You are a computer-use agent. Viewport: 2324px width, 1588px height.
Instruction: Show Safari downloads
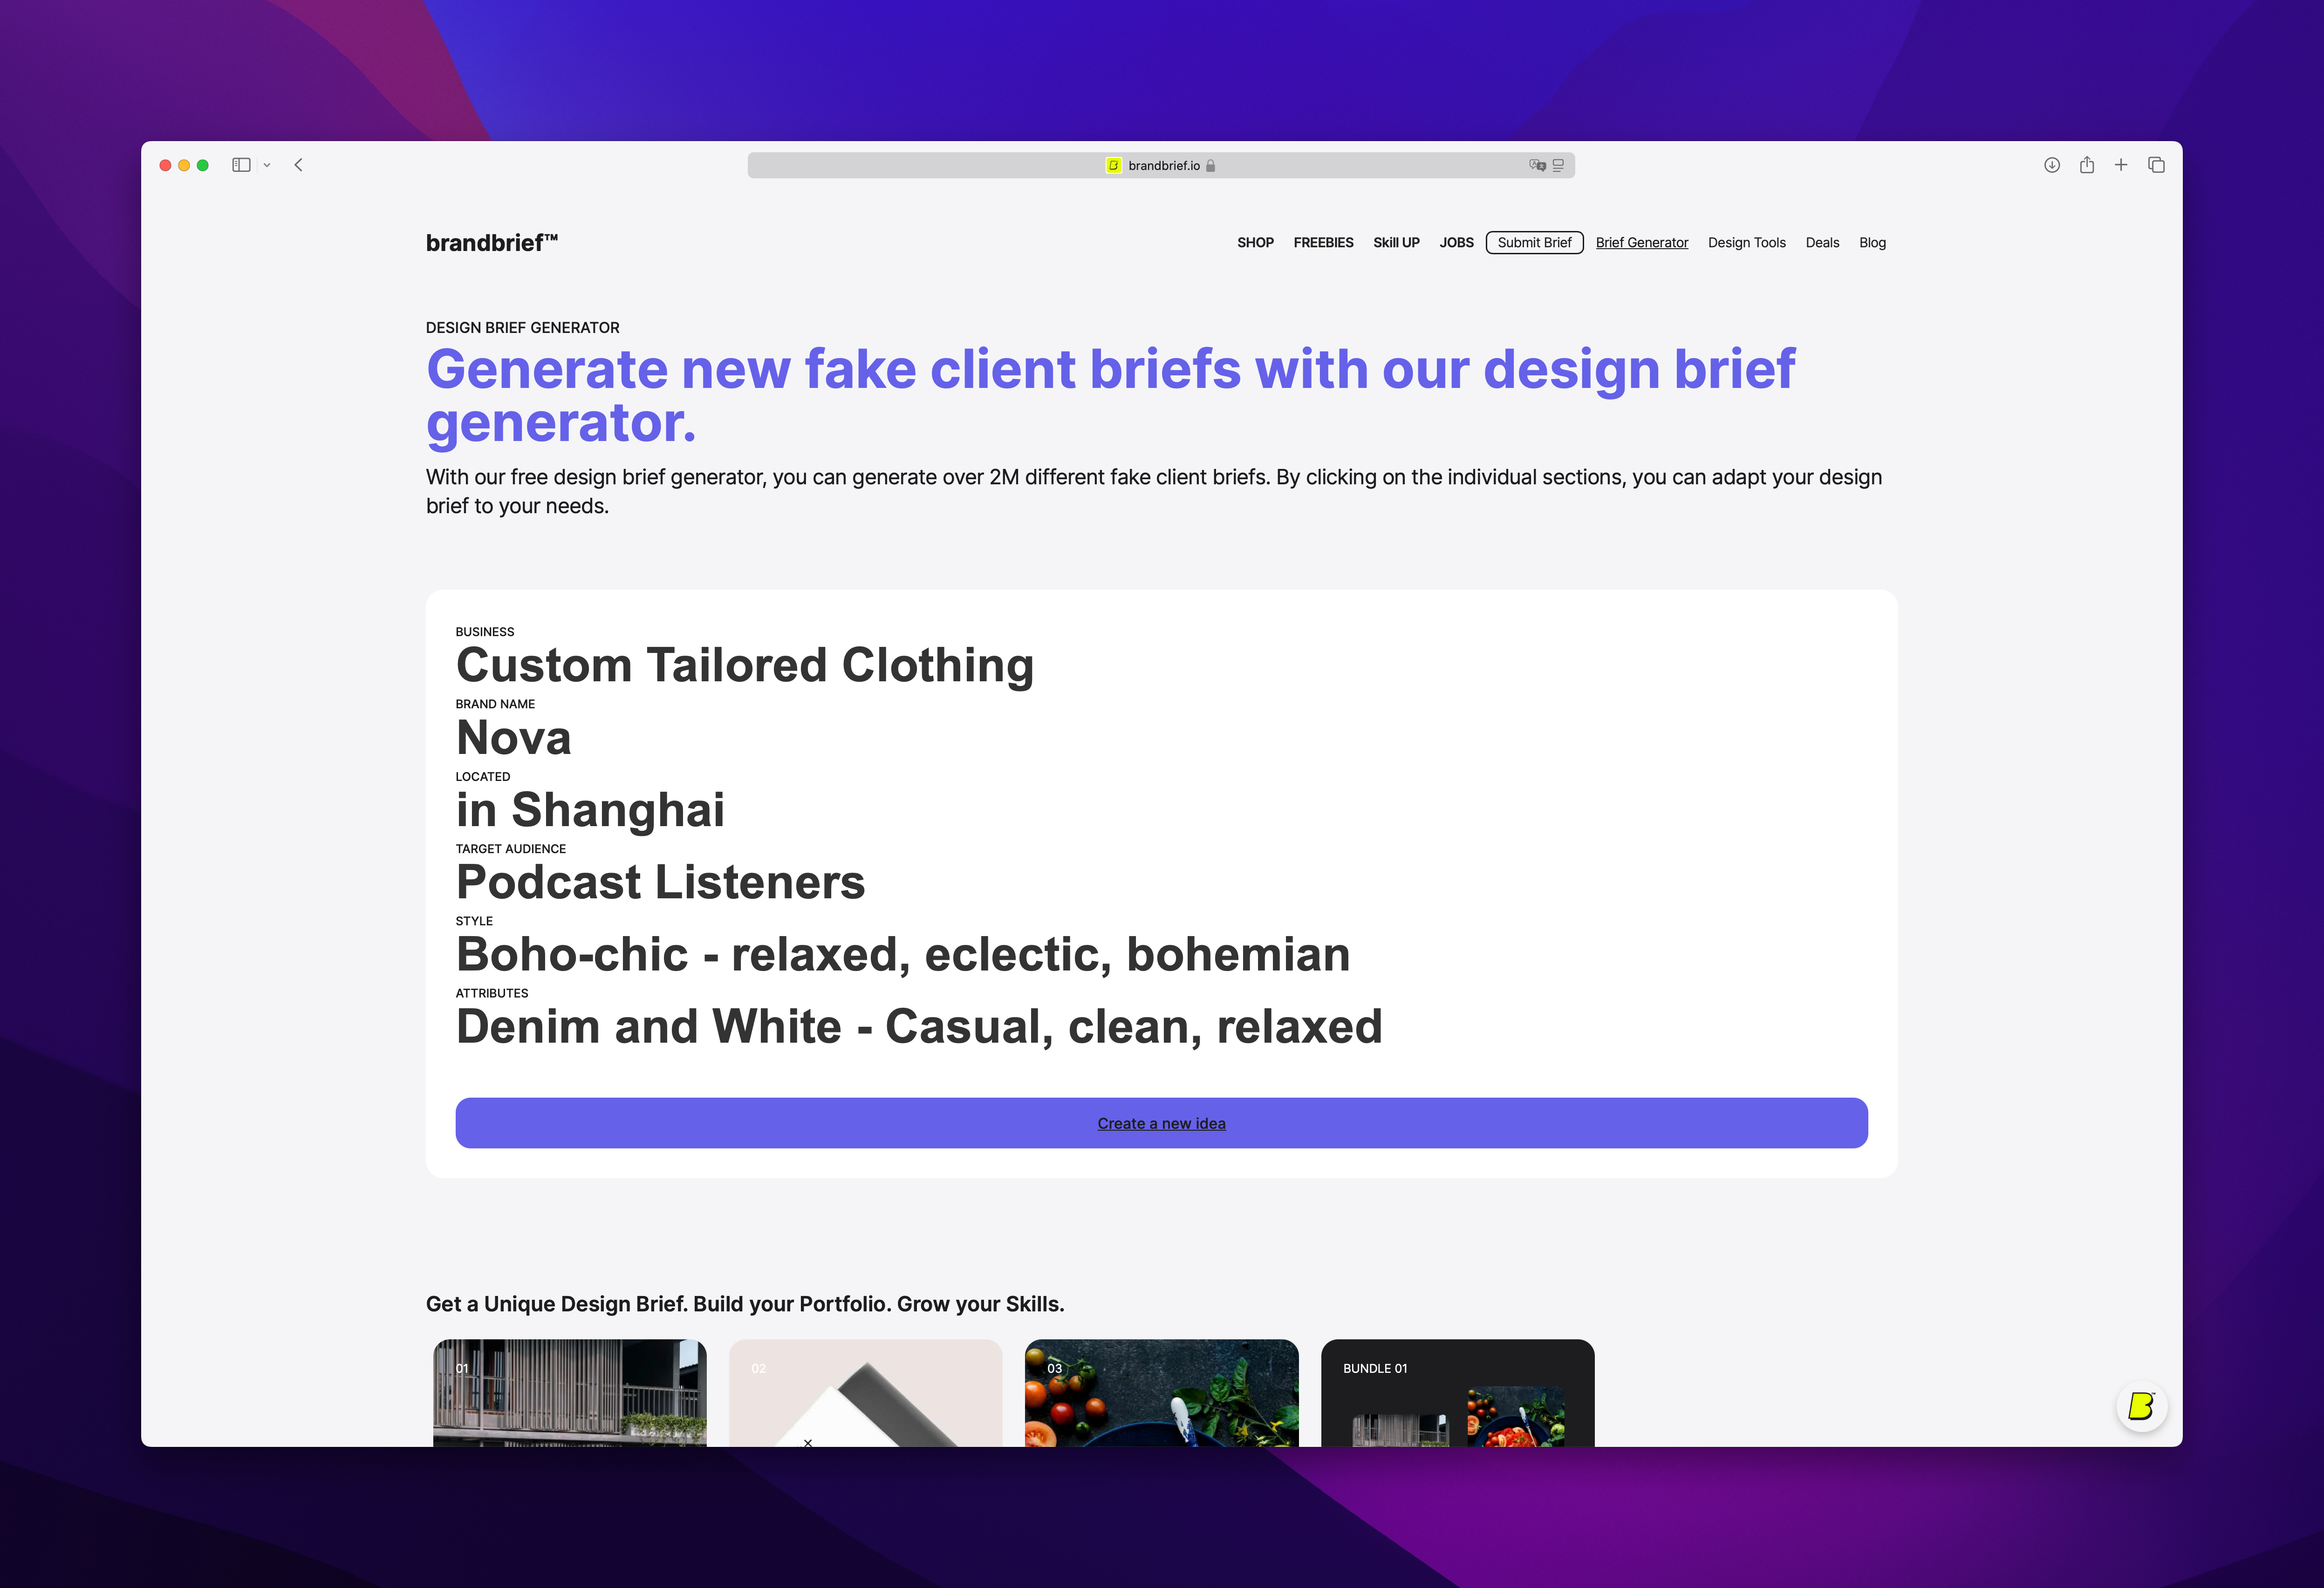(x=2052, y=165)
